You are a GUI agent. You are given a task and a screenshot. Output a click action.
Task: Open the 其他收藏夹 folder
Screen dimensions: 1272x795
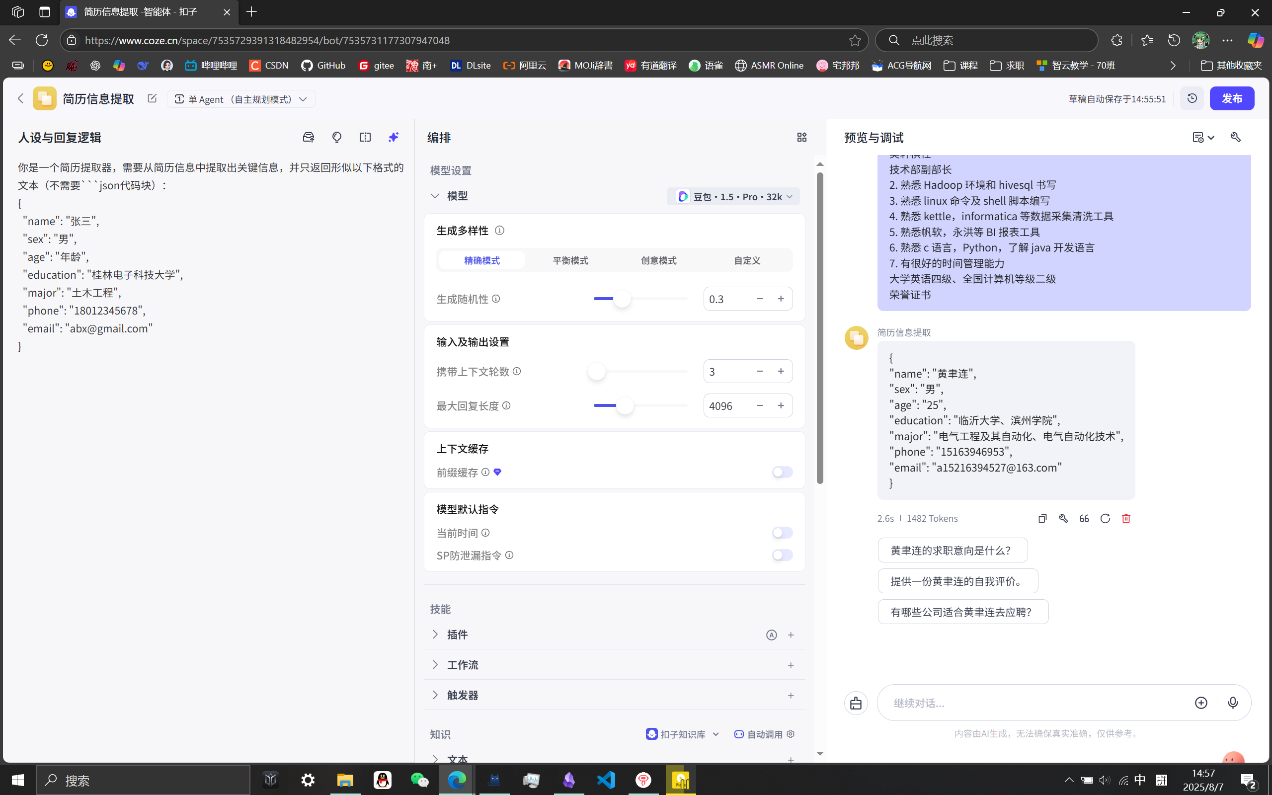[1232, 65]
